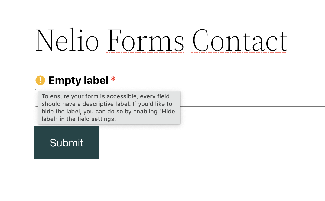Click the blank area below the Submit button

click(x=67, y=178)
